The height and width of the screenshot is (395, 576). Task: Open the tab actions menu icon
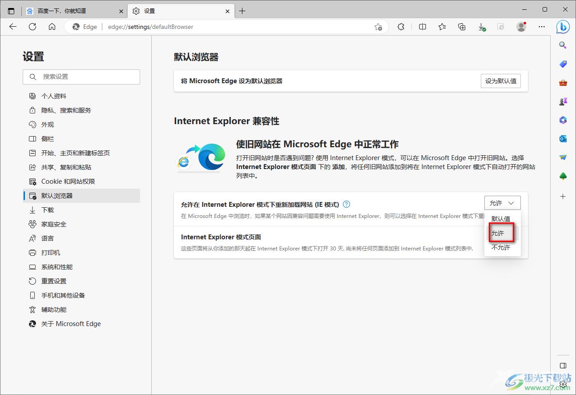11,11
